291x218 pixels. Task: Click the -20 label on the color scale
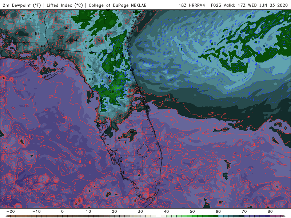(11, 211)
